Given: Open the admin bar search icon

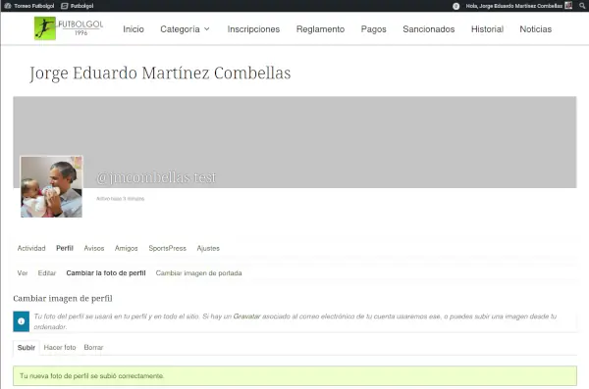Looking at the screenshot, I should (x=582, y=6).
